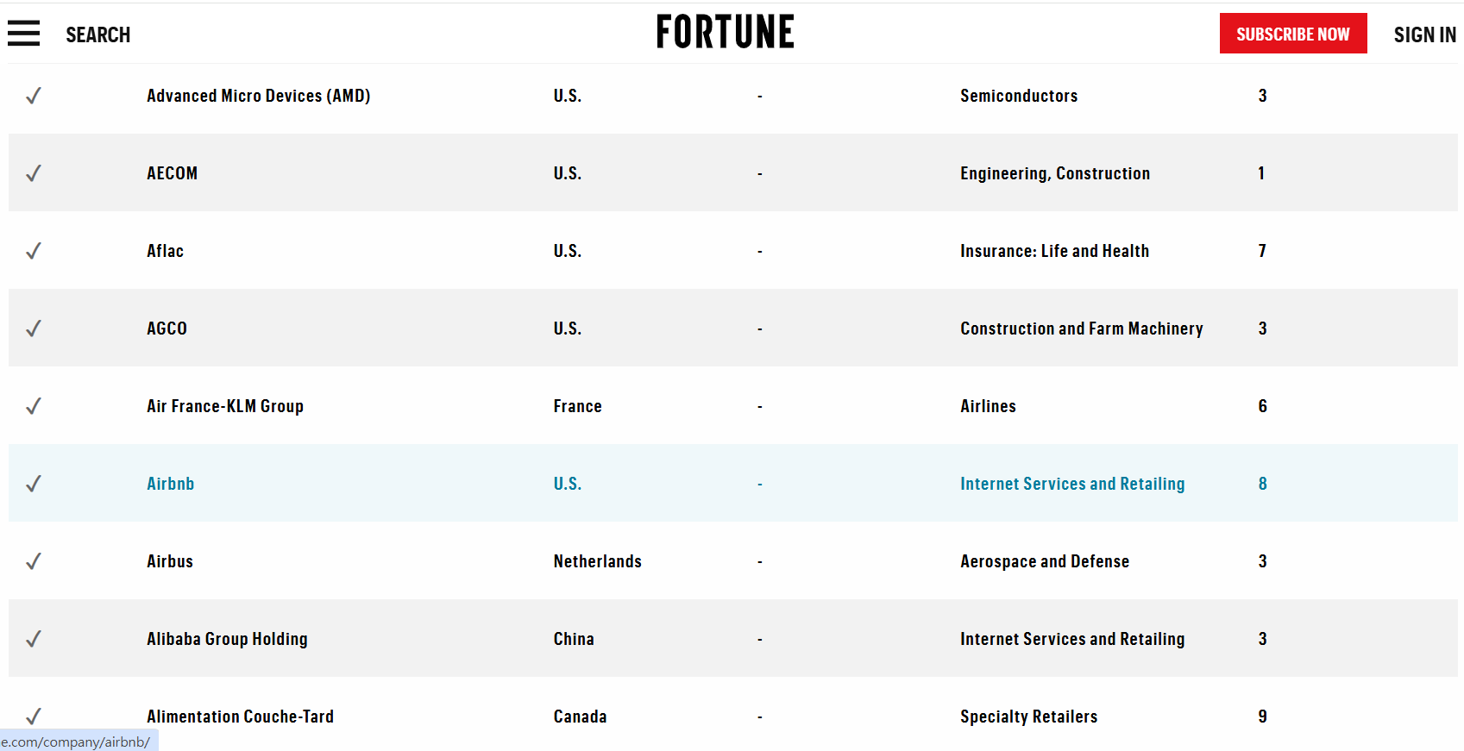Screen dimensions: 1464x751
Task: Click checkmark beside Alibaba Group Holding
Action: click(34, 639)
